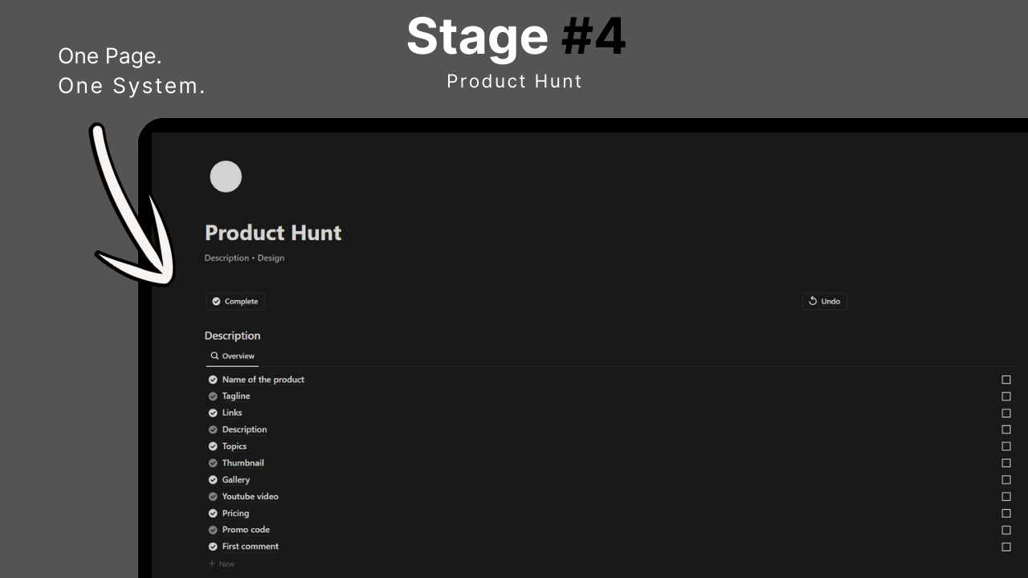This screenshot has height=578, width=1028.
Task: Click the check-circle icon beside Pricing
Action: pyautogui.click(x=213, y=514)
